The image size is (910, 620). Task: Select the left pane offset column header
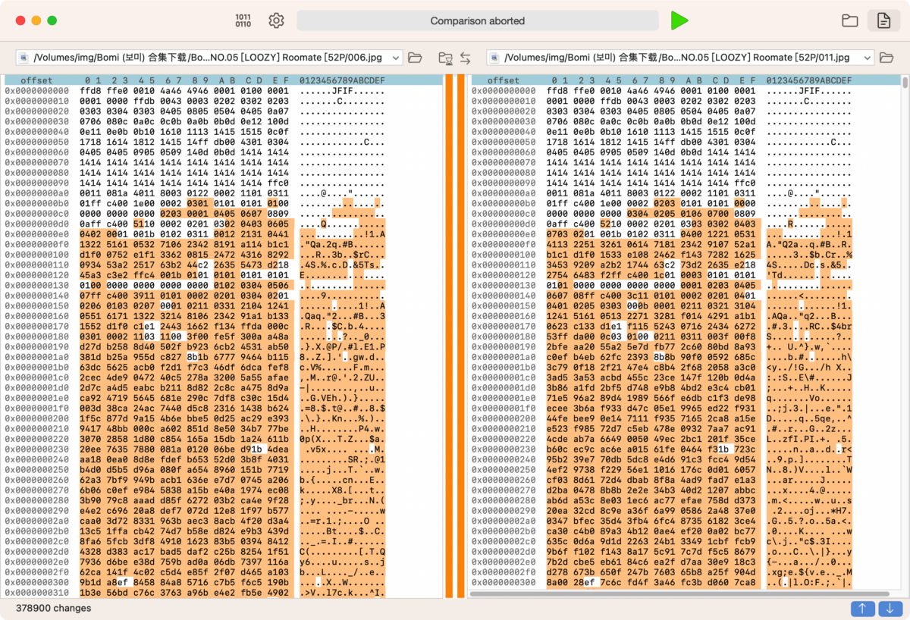[x=37, y=80]
